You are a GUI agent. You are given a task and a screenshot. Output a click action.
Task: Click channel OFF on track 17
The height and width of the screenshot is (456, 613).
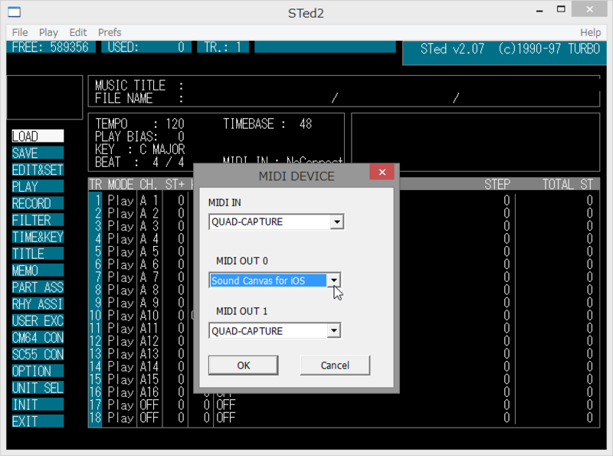(149, 405)
